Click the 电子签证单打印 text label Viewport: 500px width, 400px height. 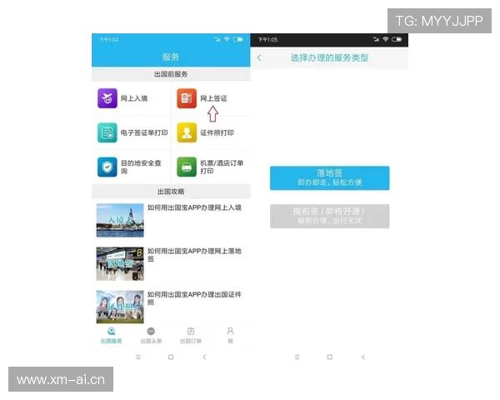point(144,132)
